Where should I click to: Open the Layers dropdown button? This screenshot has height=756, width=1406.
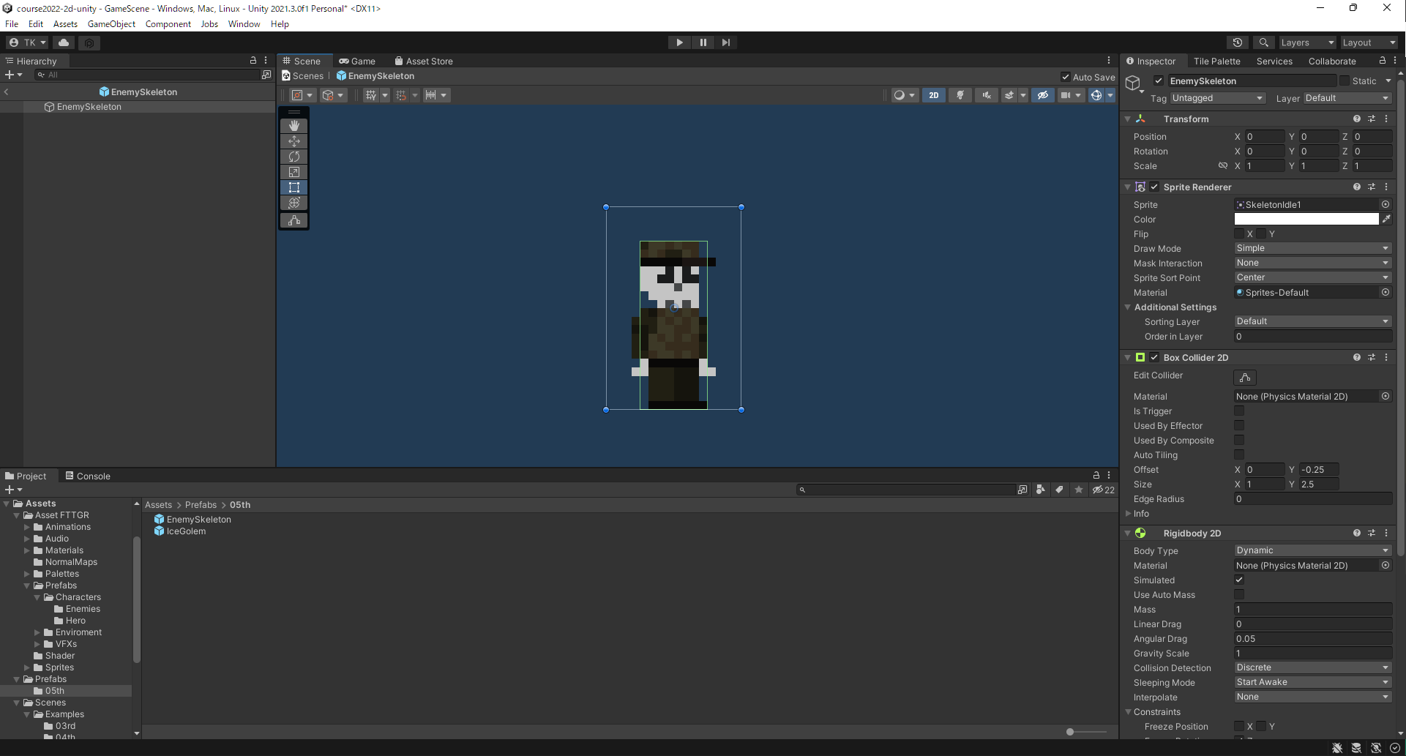click(x=1307, y=42)
